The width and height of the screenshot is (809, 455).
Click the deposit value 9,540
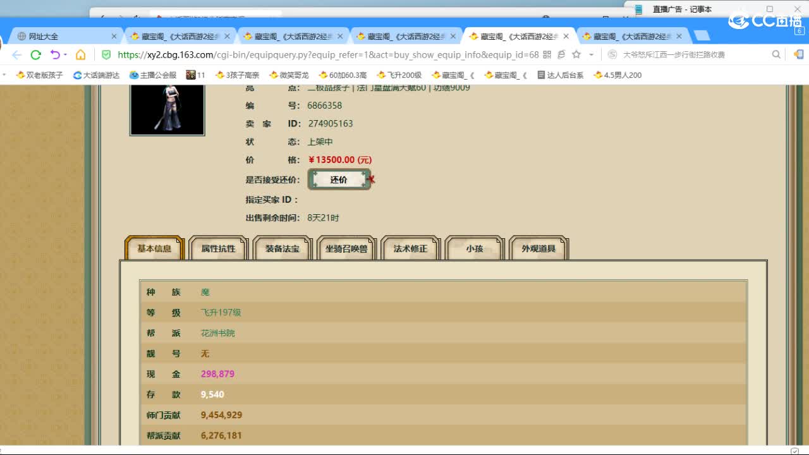pyautogui.click(x=212, y=394)
